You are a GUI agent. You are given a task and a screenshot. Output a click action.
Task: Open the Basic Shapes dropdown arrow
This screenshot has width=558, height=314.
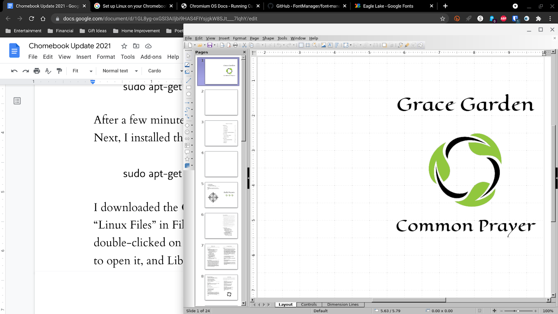pos(192,125)
